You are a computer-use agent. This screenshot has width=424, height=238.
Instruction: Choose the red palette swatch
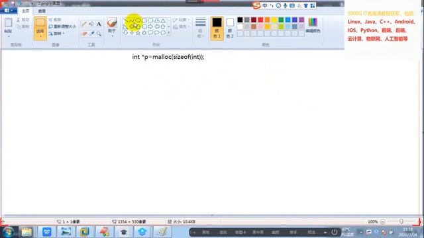pyautogui.click(x=260, y=20)
